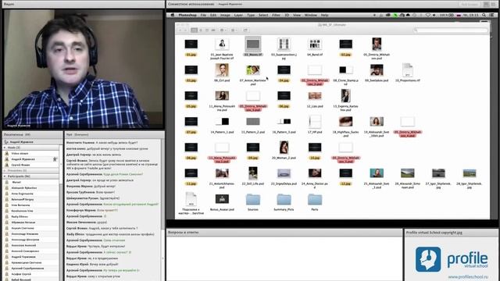Open the Edit menu

tap(213, 15)
